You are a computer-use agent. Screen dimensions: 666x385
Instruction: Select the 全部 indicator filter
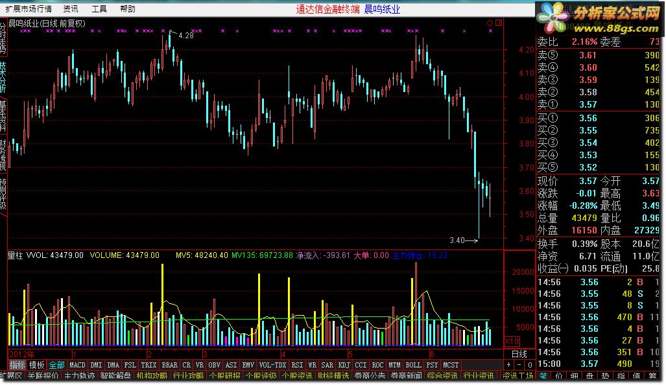coord(56,365)
